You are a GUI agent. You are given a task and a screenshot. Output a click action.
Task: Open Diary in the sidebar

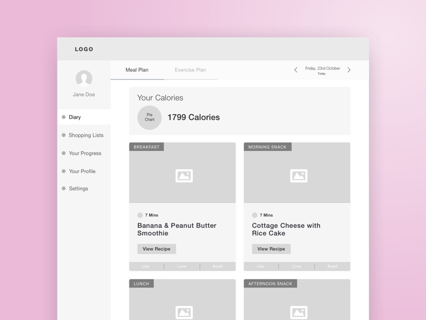pos(84,117)
